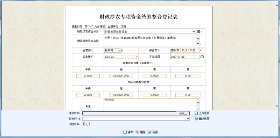The height and width of the screenshot is (138, 280).
Task: Click the 浏览... file browse button
Action: click(183, 114)
